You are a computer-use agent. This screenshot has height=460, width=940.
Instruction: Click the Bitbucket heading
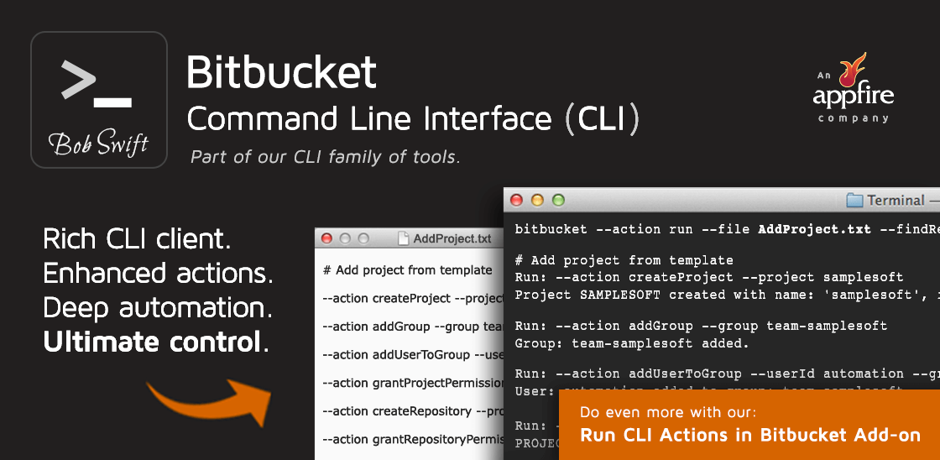tap(281, 72)
